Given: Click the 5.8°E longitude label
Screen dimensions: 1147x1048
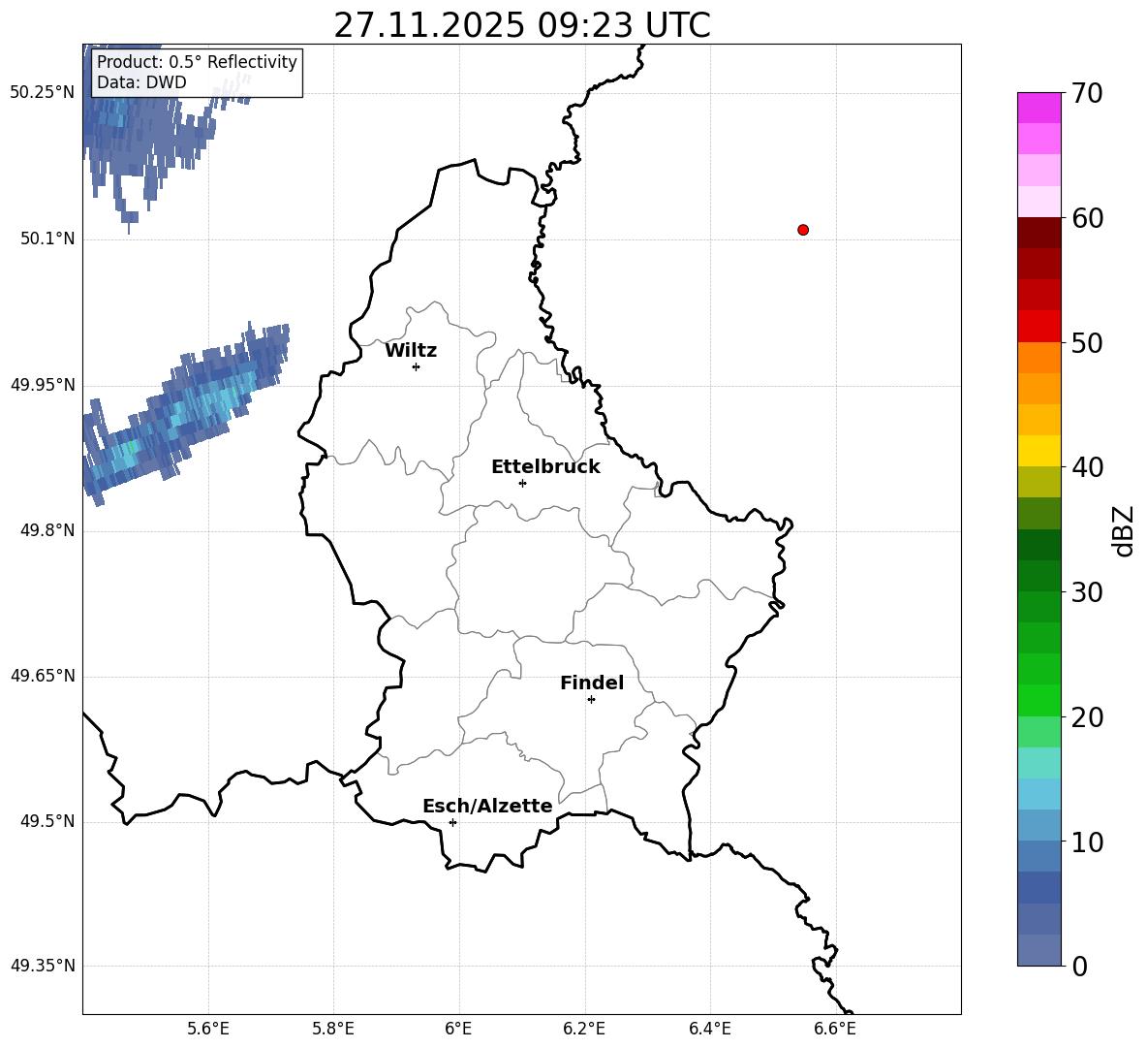Looking at the screenshot, I should pyautogui.click(x=333, y=1029).
